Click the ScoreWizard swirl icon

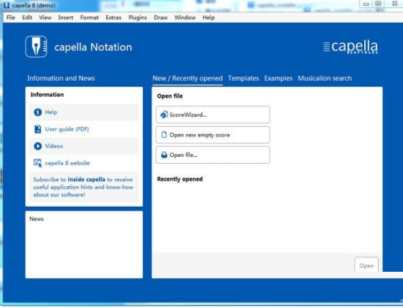[164, 114]
